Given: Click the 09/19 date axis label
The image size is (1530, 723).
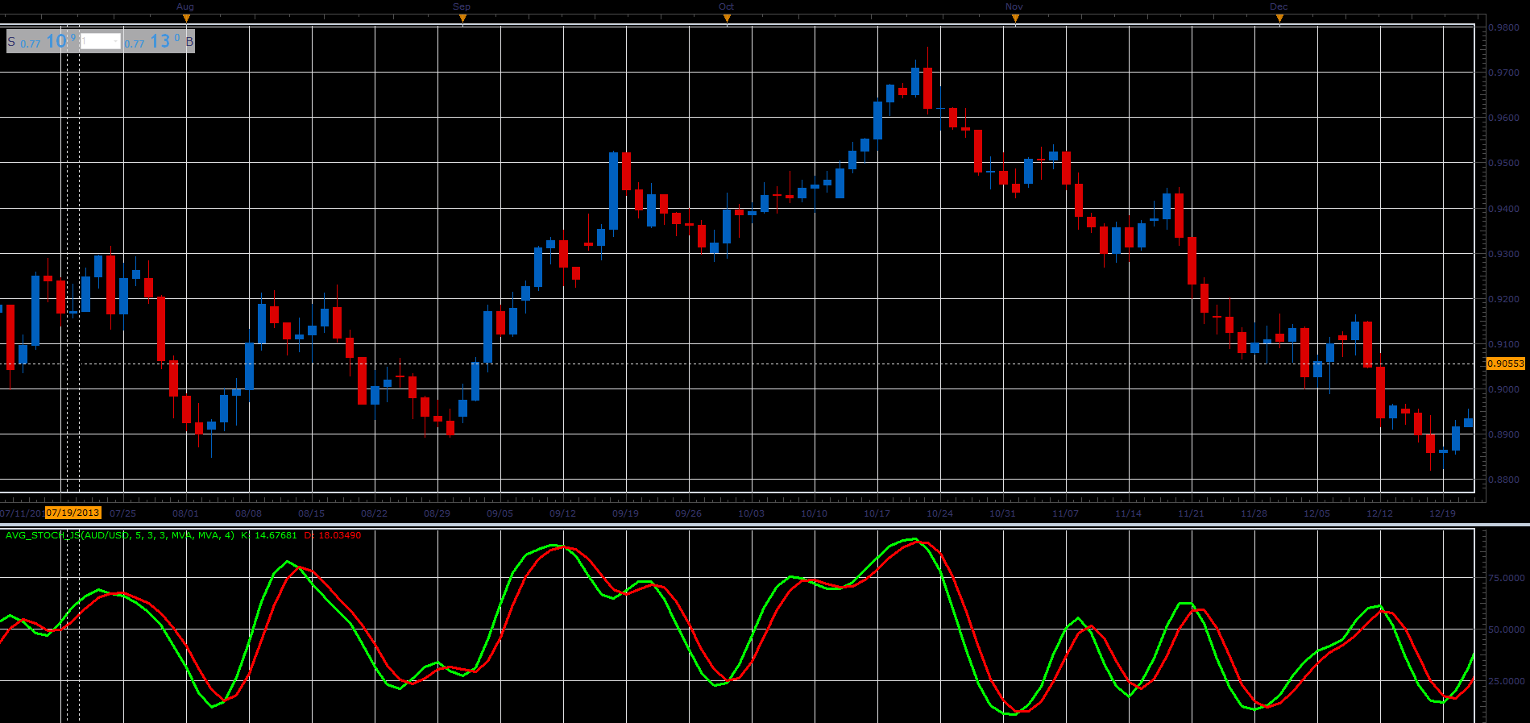Looking at the screenshot, I should [x=625, y=513].
